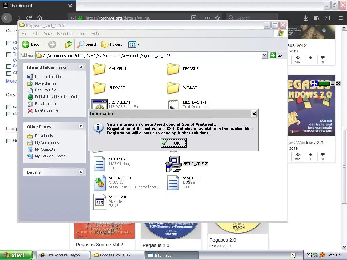Select the PEGASUS folder icon
Screen dimensions: 347x260
pos(173,69)
